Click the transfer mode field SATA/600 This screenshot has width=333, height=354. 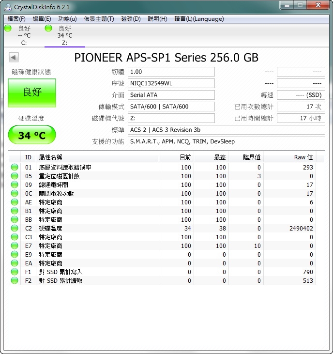[171, 107]
